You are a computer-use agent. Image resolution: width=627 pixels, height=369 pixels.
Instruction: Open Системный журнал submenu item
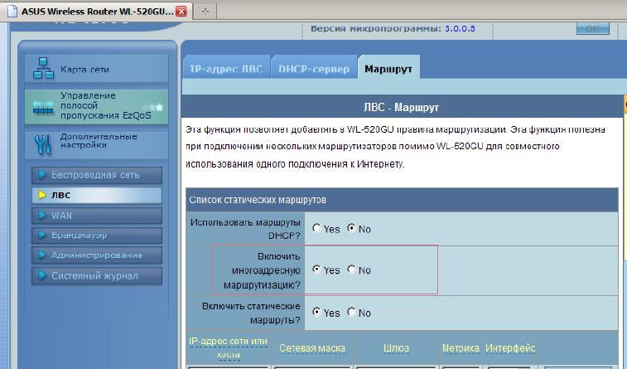tap(97, 275)
